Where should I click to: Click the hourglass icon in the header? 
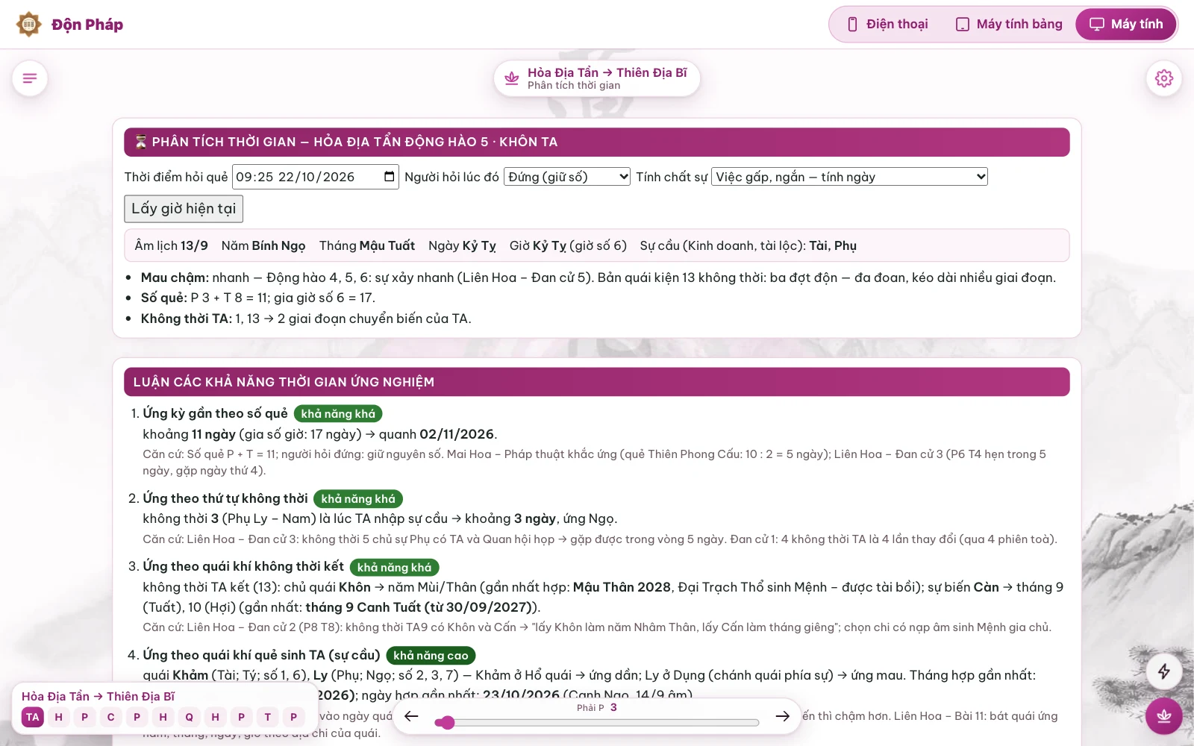point(140,142)
